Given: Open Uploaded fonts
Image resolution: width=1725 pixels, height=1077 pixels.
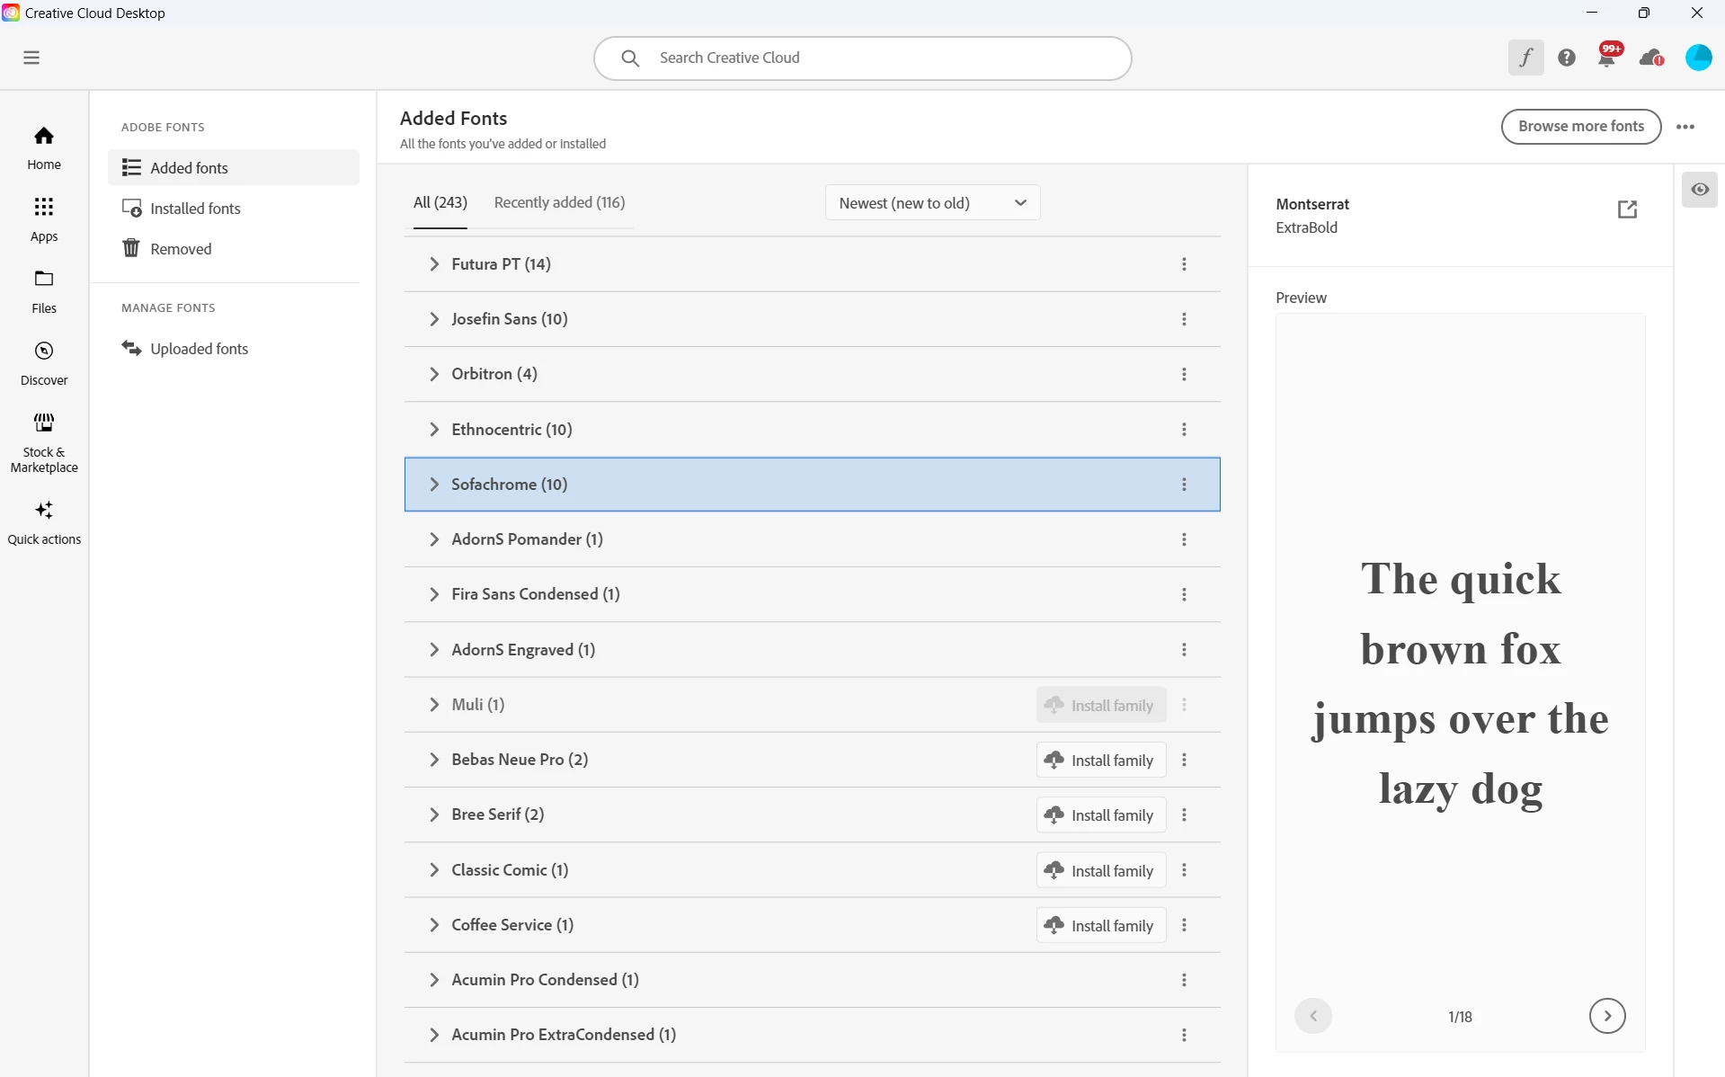Looking at the screenshot, I should pyautogui.click(x=234, y=349).
